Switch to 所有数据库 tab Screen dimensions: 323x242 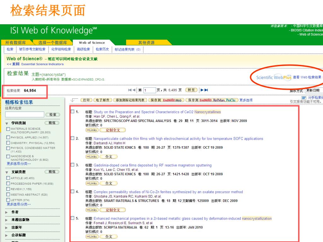(16, 43)
